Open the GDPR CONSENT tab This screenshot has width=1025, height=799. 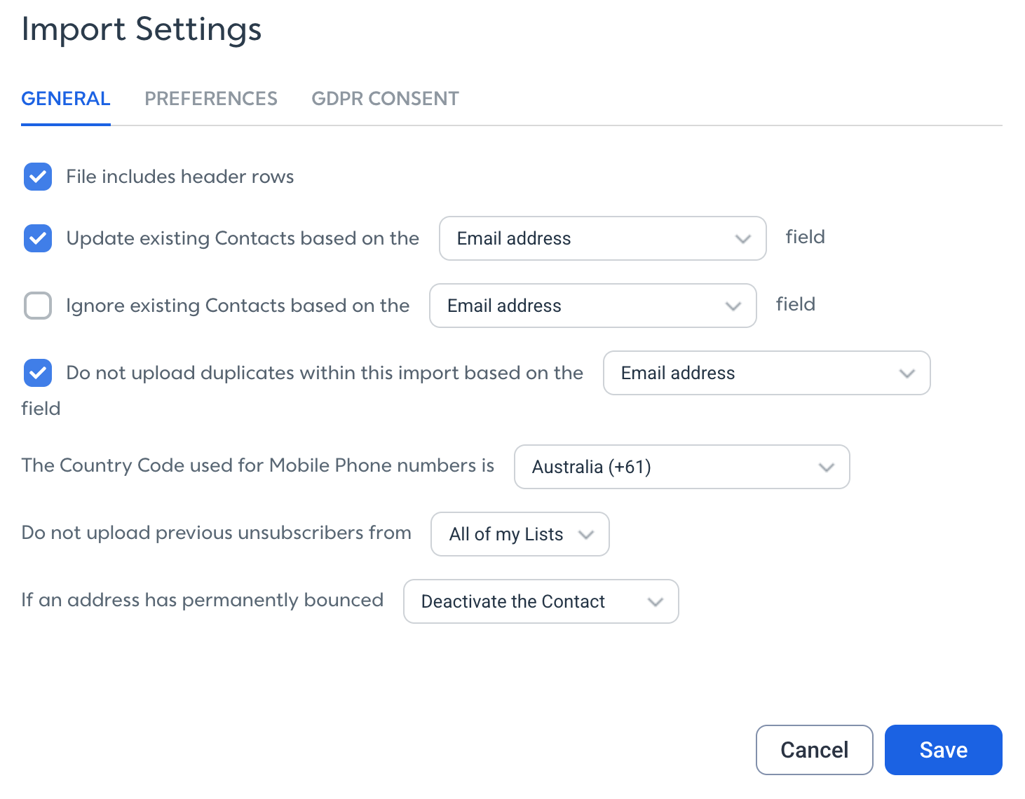[x=386, y=99]
